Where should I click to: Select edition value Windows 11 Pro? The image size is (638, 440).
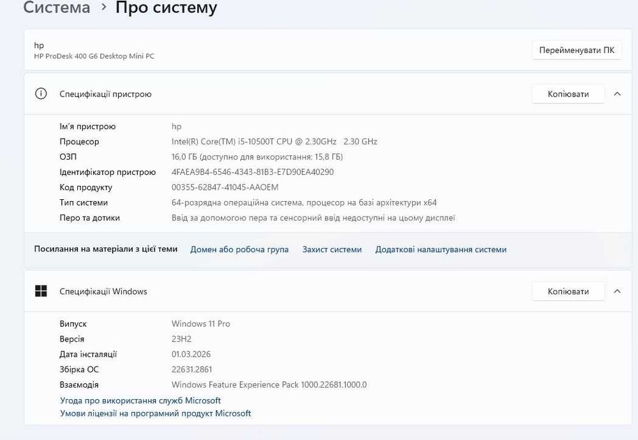[x=200, y=324]
